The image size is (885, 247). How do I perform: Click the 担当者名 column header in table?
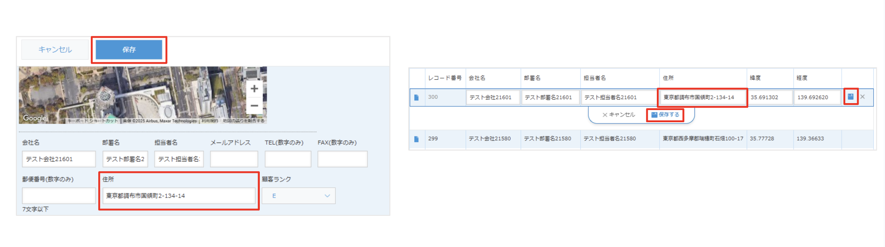click(595, 78)
